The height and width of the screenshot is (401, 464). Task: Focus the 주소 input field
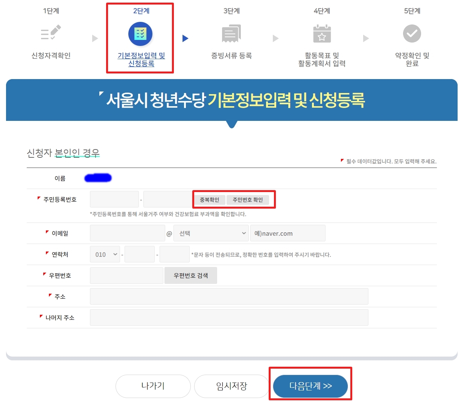tap(229, 296)
